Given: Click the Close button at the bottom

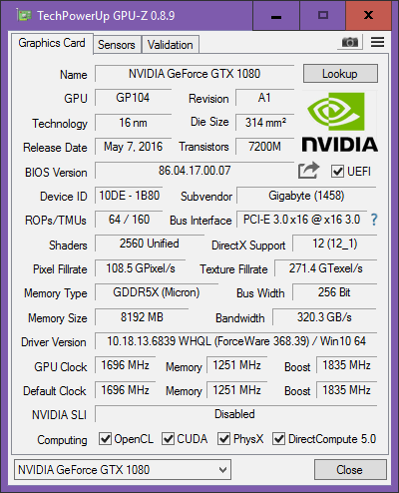Looking at the screenshot, I should 350,470.
